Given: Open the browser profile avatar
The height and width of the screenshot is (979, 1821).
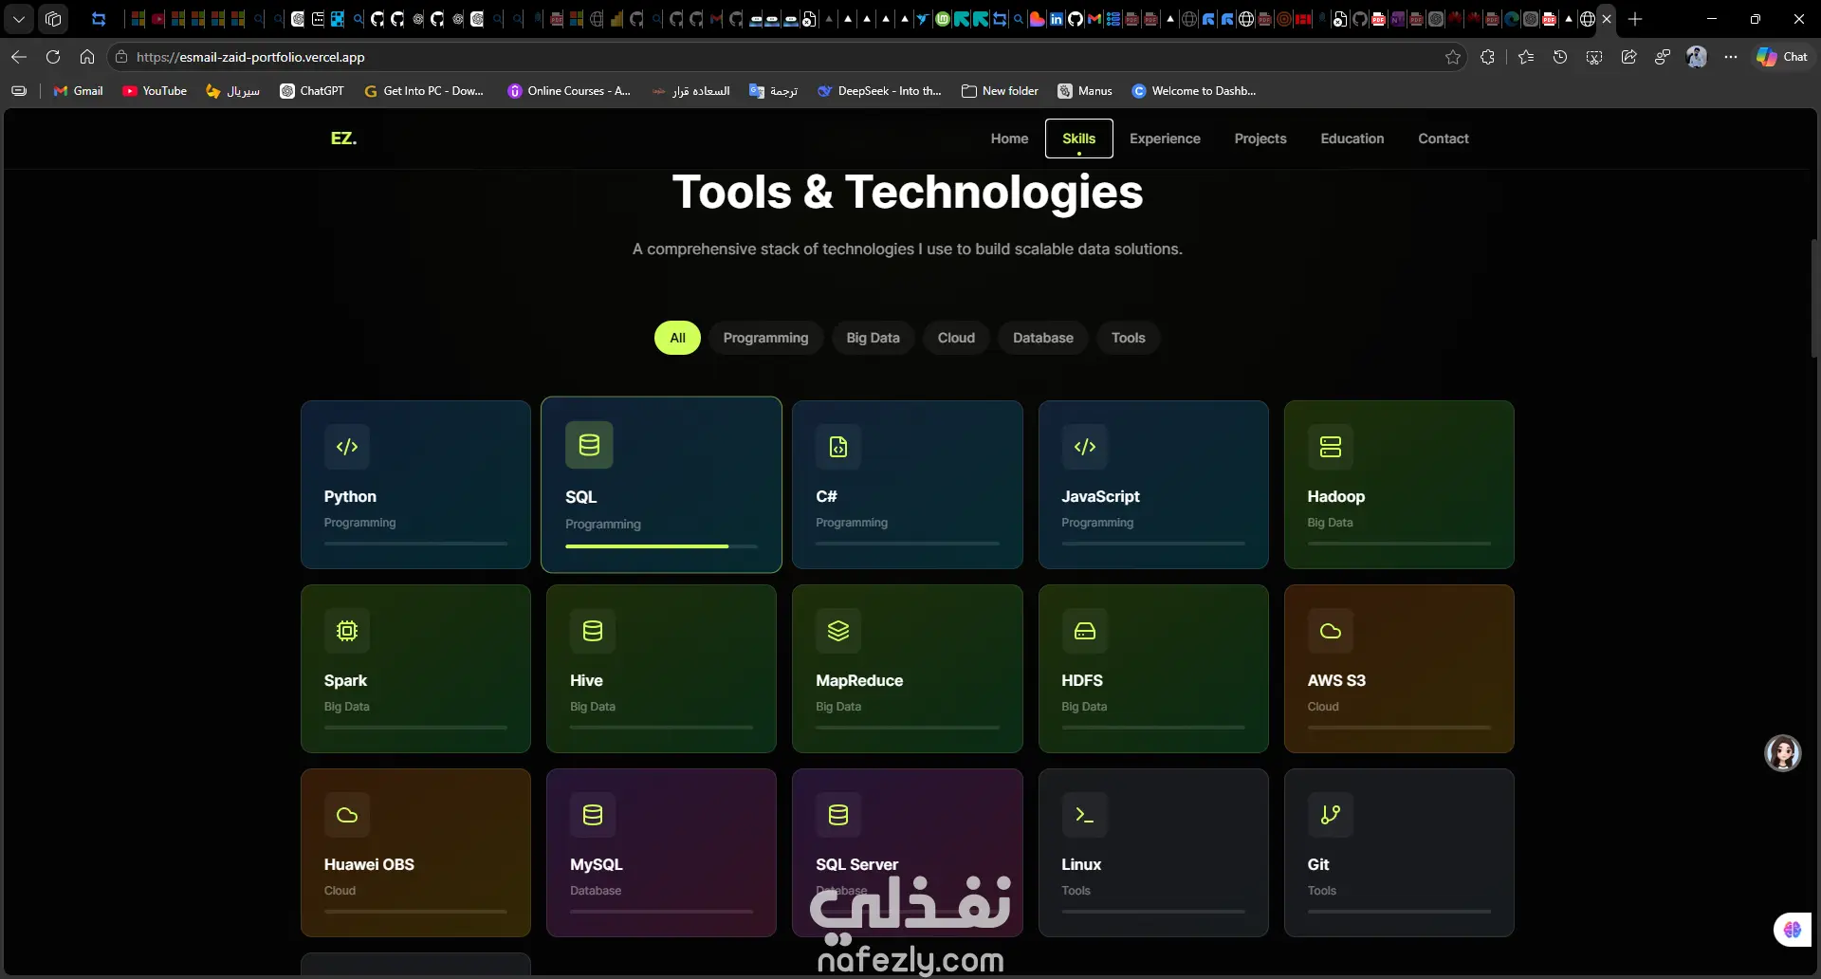Looking at the screenshot, I should tap(1697, 57).
